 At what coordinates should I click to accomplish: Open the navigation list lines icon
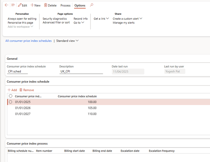click(13, 5)
